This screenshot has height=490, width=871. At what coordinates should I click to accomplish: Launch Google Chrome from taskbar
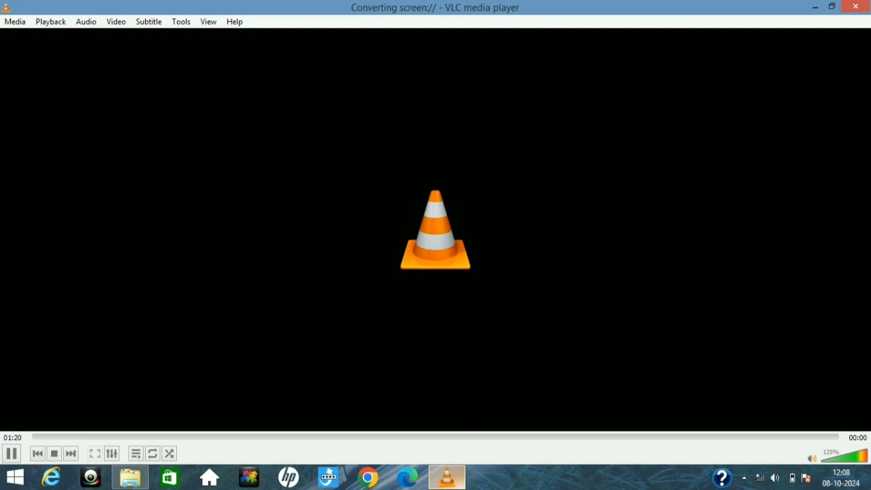pyautogui.click(x=368, y=478)
